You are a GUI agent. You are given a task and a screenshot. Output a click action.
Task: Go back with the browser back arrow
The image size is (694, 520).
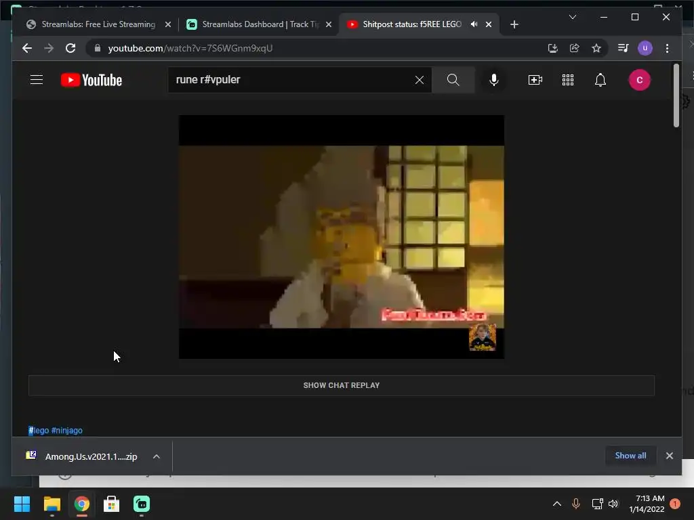[27, 48]
